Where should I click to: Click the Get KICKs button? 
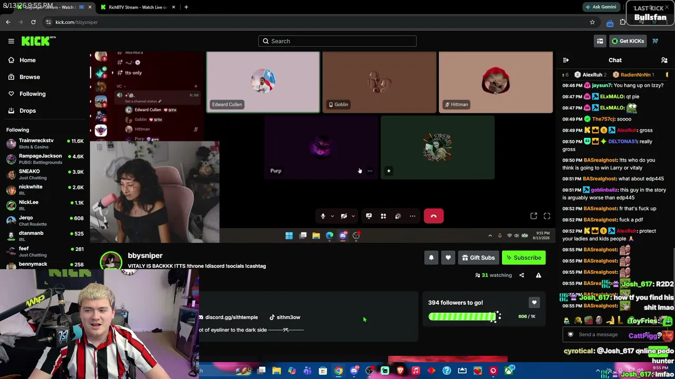[x=628, y=41]
